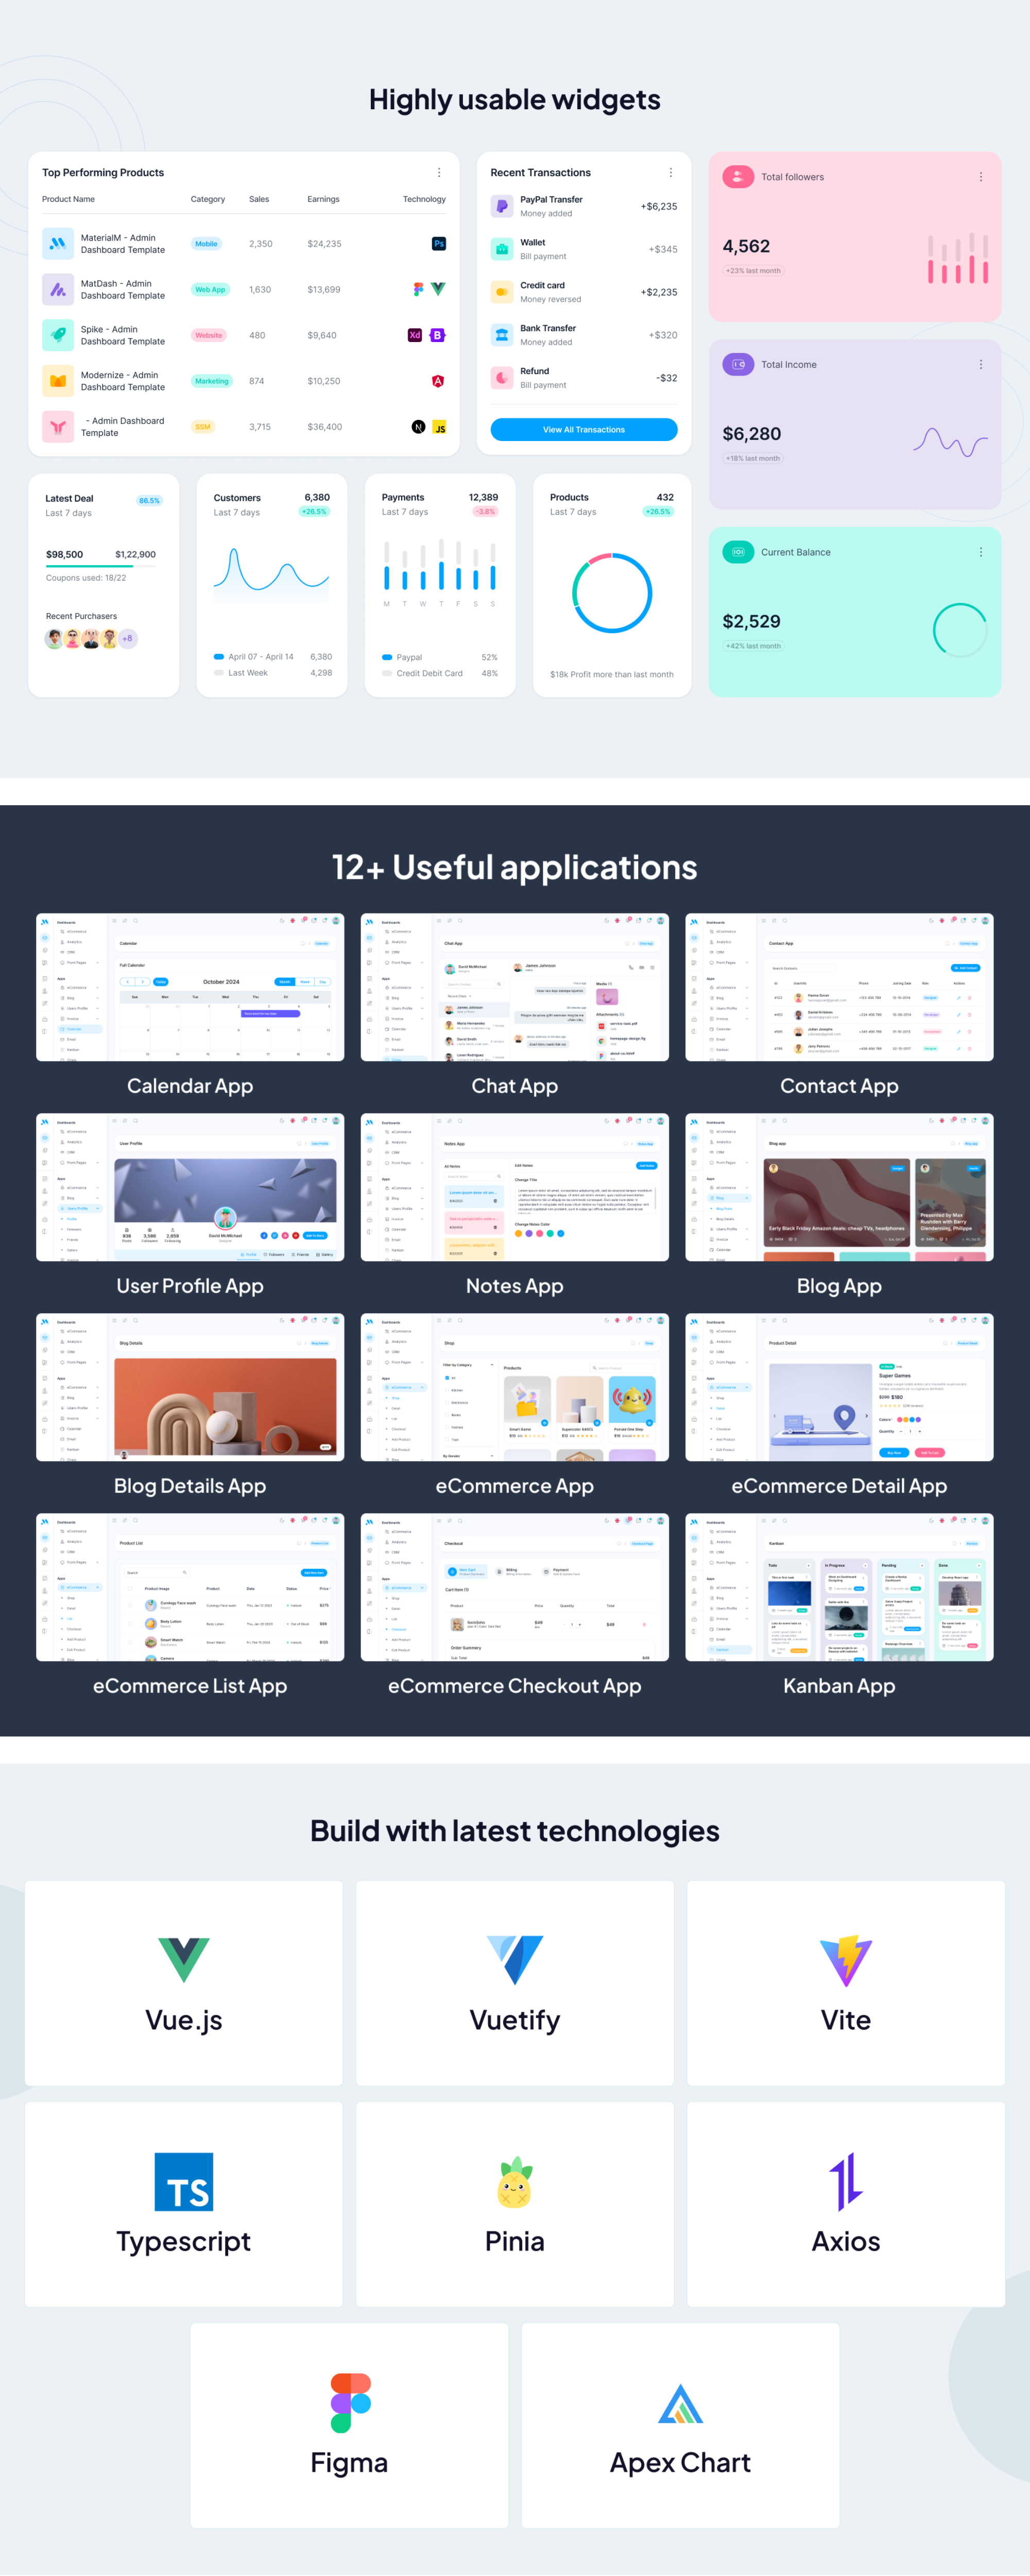Click the PayPal Transfer transaction icon
This screenshot has height=2576, width=1030.
(503, 205)
